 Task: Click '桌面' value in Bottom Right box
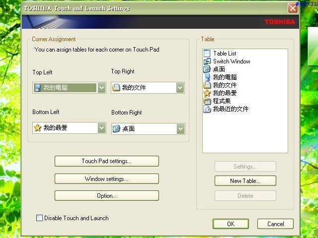coord(129,129)
